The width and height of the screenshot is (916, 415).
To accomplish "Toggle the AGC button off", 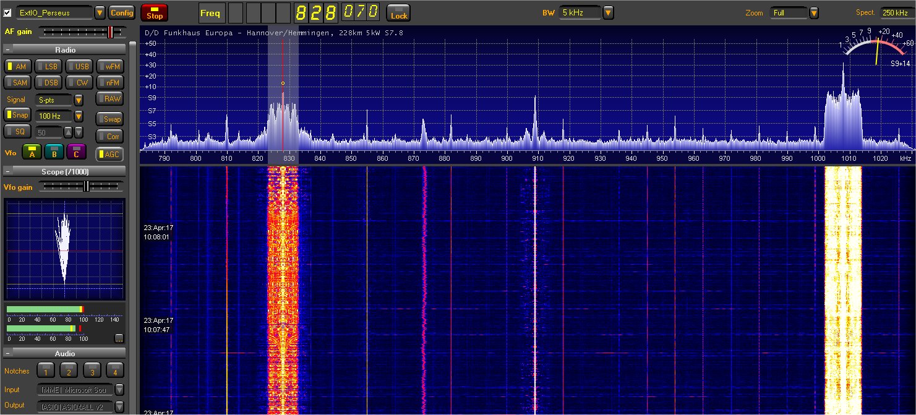I will point(109,154).
